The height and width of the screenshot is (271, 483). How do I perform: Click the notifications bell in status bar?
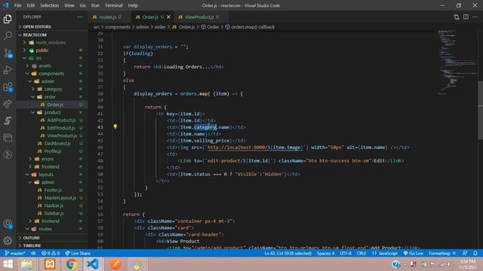click(x=475, y=253)
